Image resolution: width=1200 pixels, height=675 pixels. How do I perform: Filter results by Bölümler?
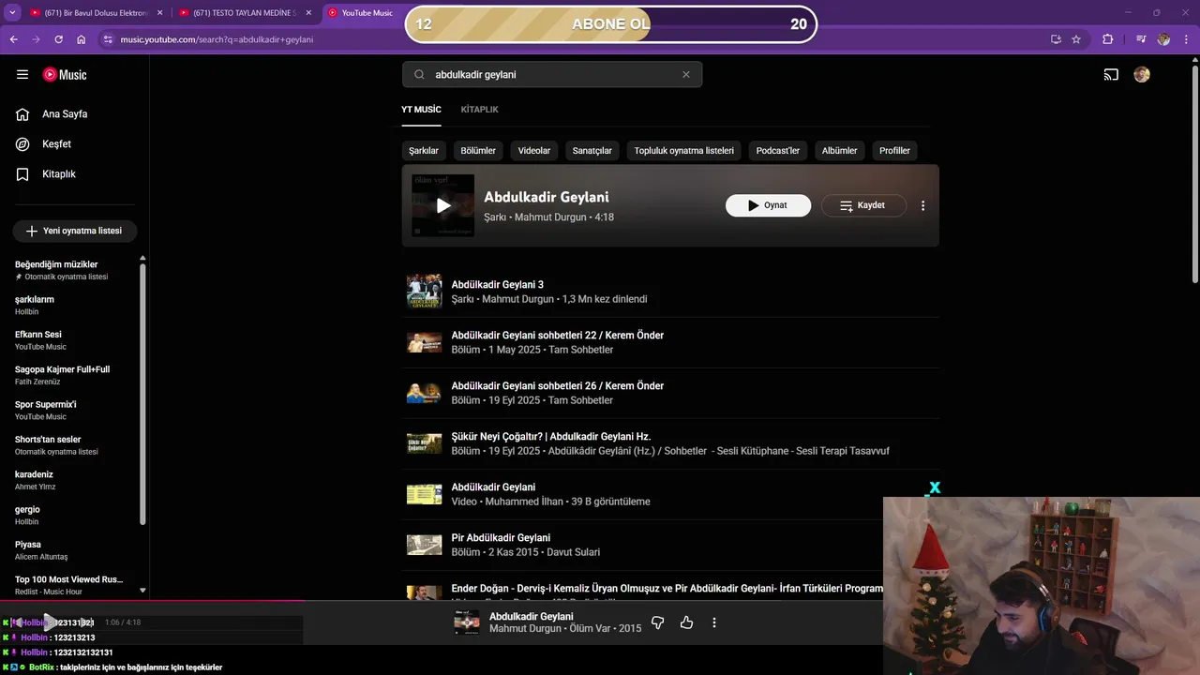(478, 151)
